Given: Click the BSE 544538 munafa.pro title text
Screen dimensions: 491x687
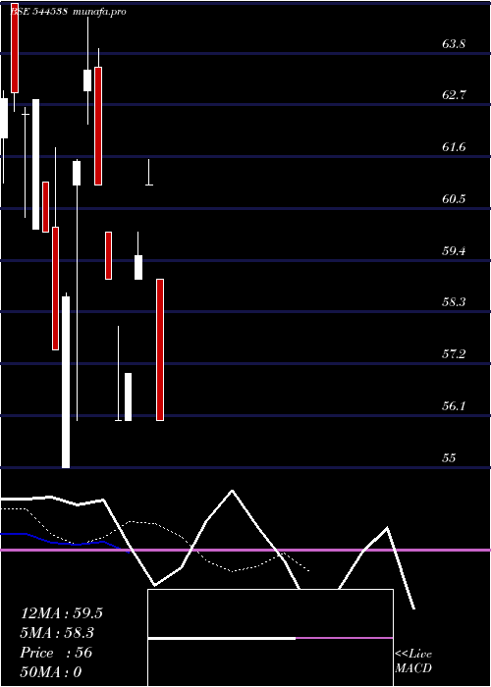Looking at the screenshot, I should [x=68, y=12].
